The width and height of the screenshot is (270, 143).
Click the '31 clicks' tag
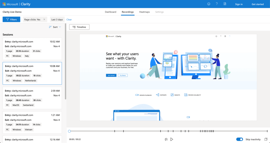(x=36, y=51)
